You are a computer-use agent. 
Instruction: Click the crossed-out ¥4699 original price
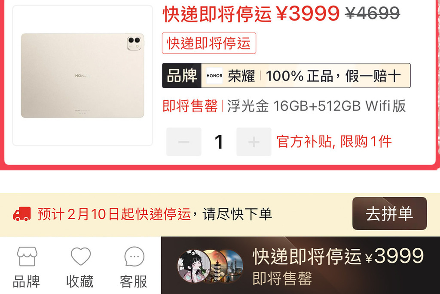(x=373, y=13)
